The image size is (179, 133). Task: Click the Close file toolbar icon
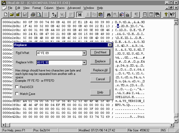(x=18, y=14)
